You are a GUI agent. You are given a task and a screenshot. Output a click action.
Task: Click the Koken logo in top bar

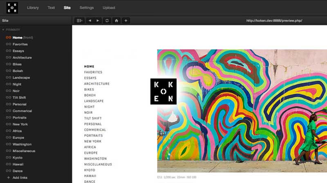point(12,8)
